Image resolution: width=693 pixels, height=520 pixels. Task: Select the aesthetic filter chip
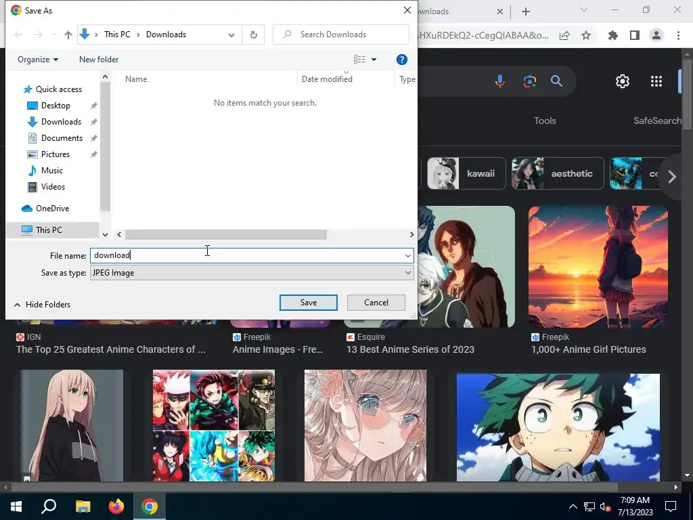click(558, 173)
